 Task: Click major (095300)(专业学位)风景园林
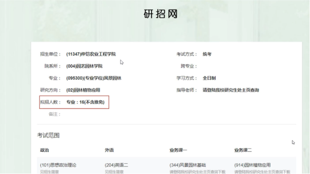[x=93, y=78]
